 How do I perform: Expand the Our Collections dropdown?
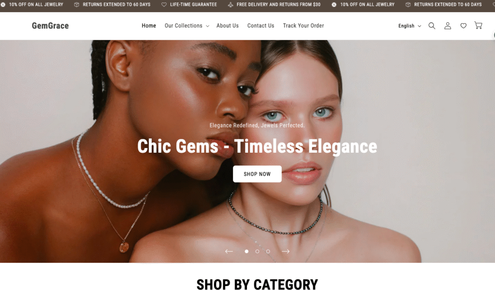point(187,26)
